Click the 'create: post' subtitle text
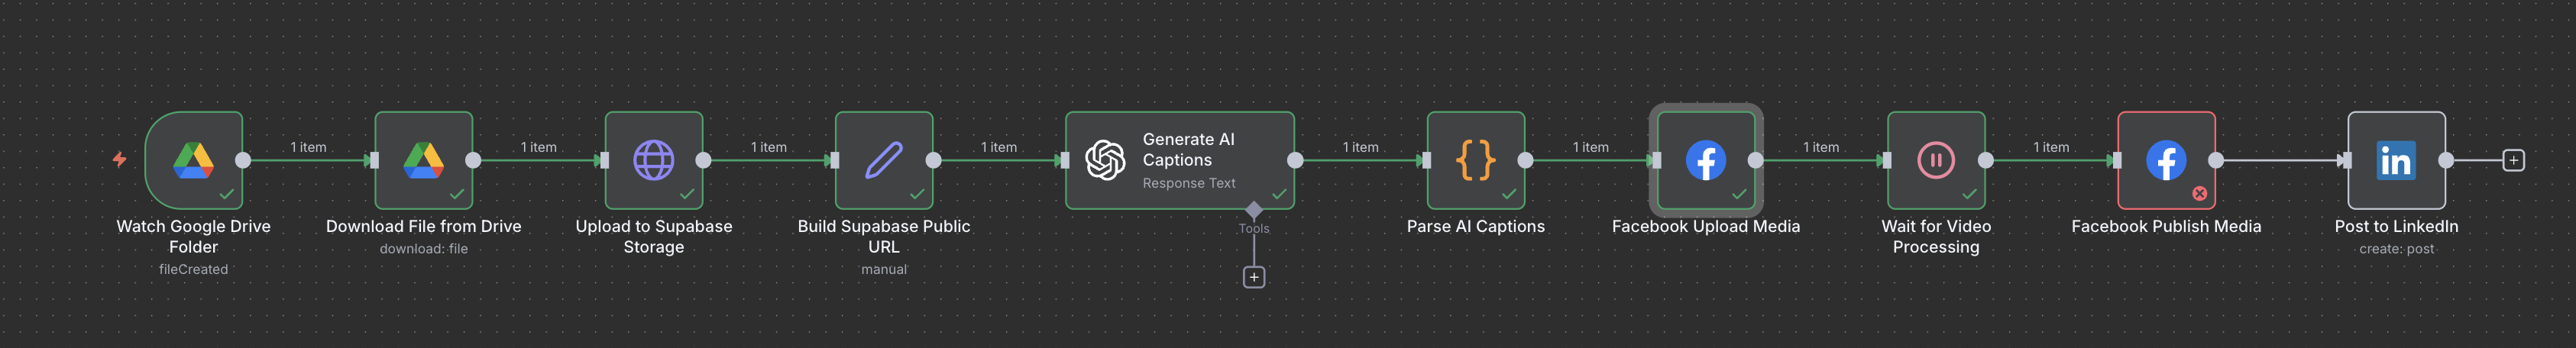The width and height of the screenshot is (2576, 348). (x=2396, y=249)
